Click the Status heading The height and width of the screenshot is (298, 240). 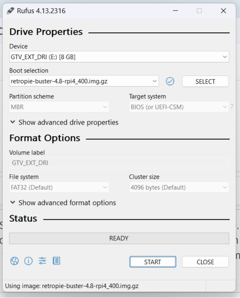point(23,218)
